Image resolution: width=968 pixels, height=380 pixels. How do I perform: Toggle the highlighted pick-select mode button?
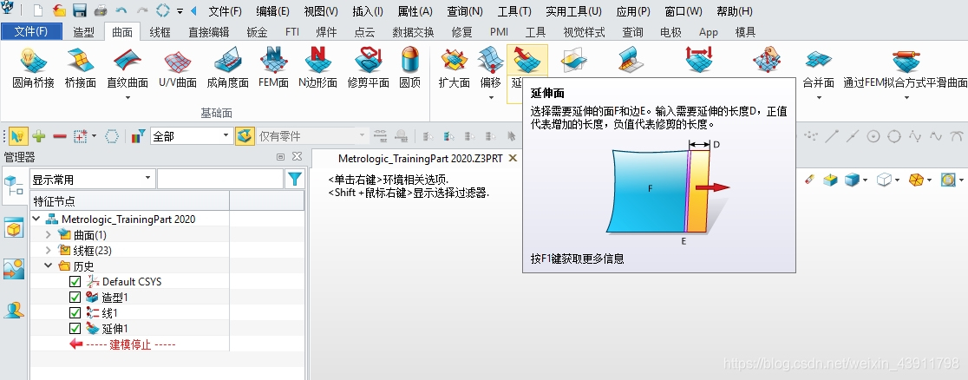(x=18, y=136)
